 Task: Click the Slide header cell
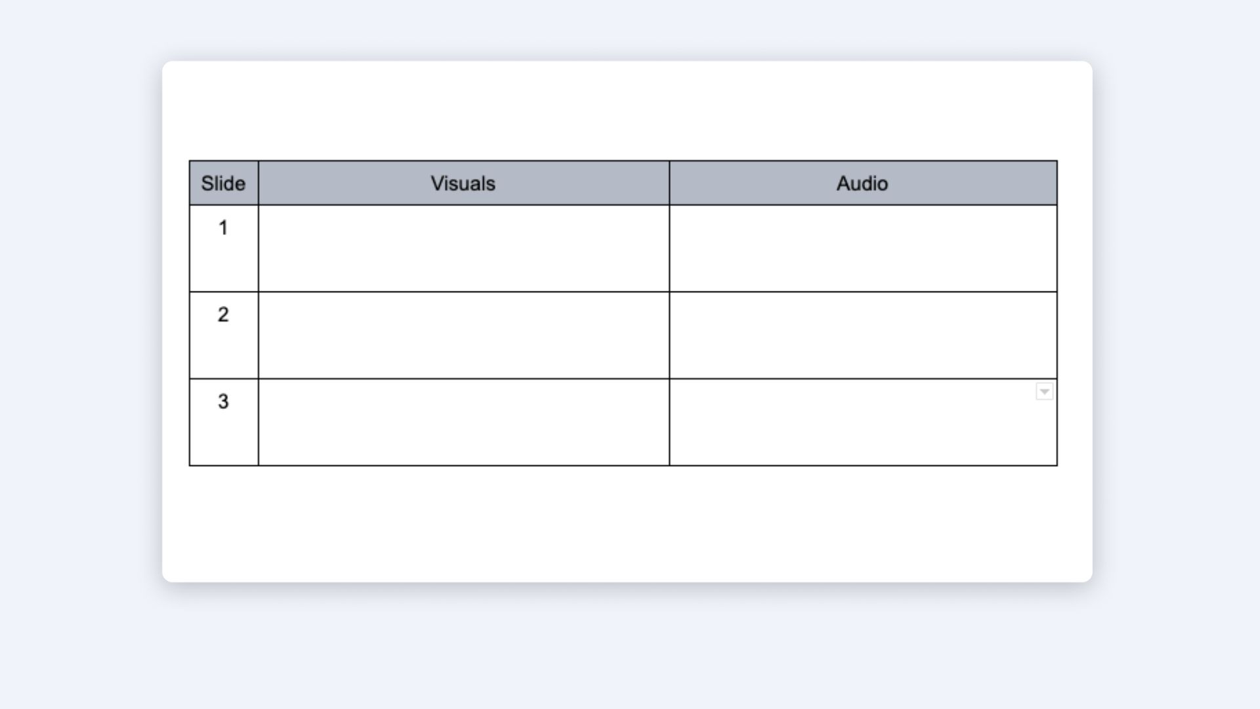[x=223, y=183]
